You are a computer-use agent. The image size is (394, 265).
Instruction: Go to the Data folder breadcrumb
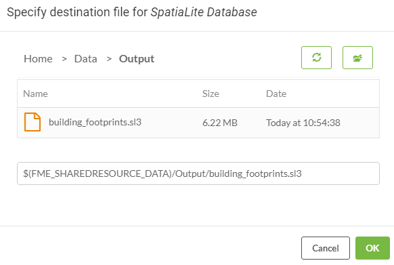coord(86,59)
